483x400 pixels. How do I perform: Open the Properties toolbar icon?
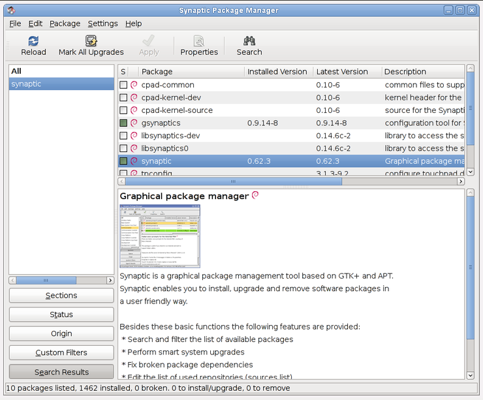199,41
